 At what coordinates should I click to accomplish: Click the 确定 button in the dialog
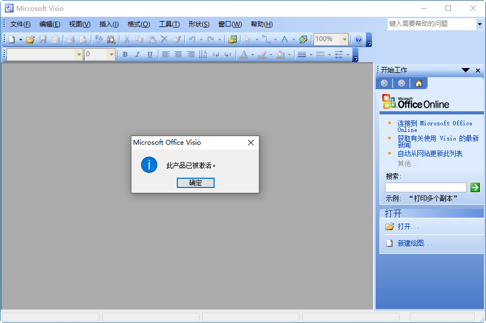pos(195,183)
